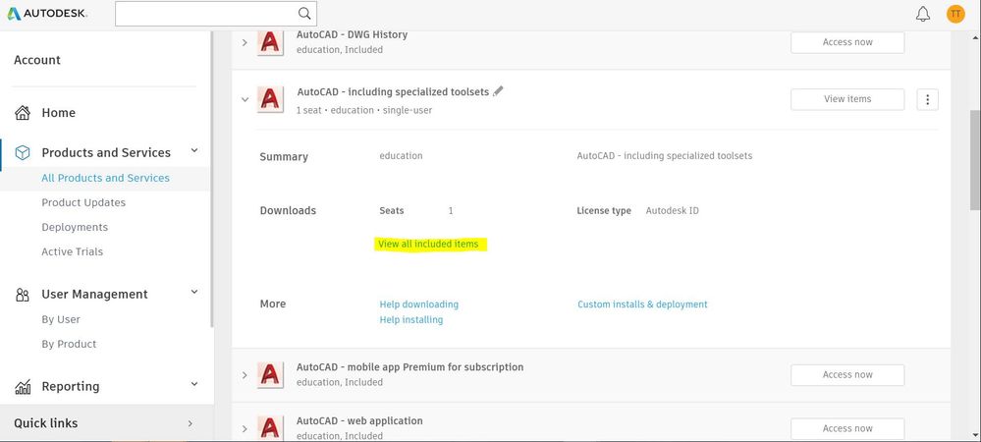Click the AutoCAD web application product icon
981x442 pixels.
point(270,427)
